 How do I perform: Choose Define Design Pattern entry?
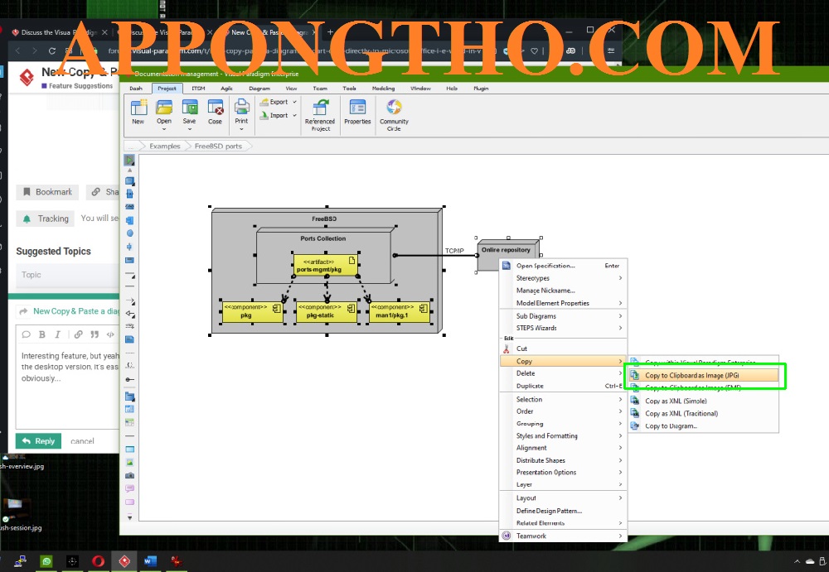click(x=564, y=511)
